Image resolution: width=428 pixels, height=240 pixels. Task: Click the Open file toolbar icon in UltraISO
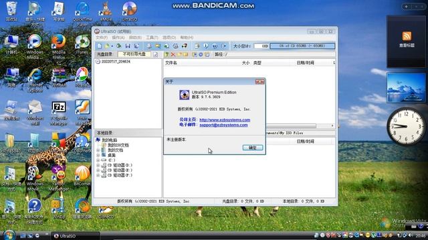tap(107, 46)
